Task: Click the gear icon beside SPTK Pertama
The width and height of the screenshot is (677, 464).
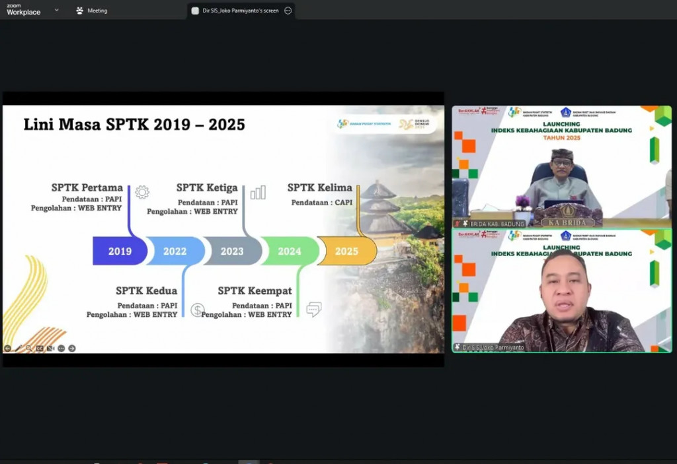Action: [x=141, y=192]
